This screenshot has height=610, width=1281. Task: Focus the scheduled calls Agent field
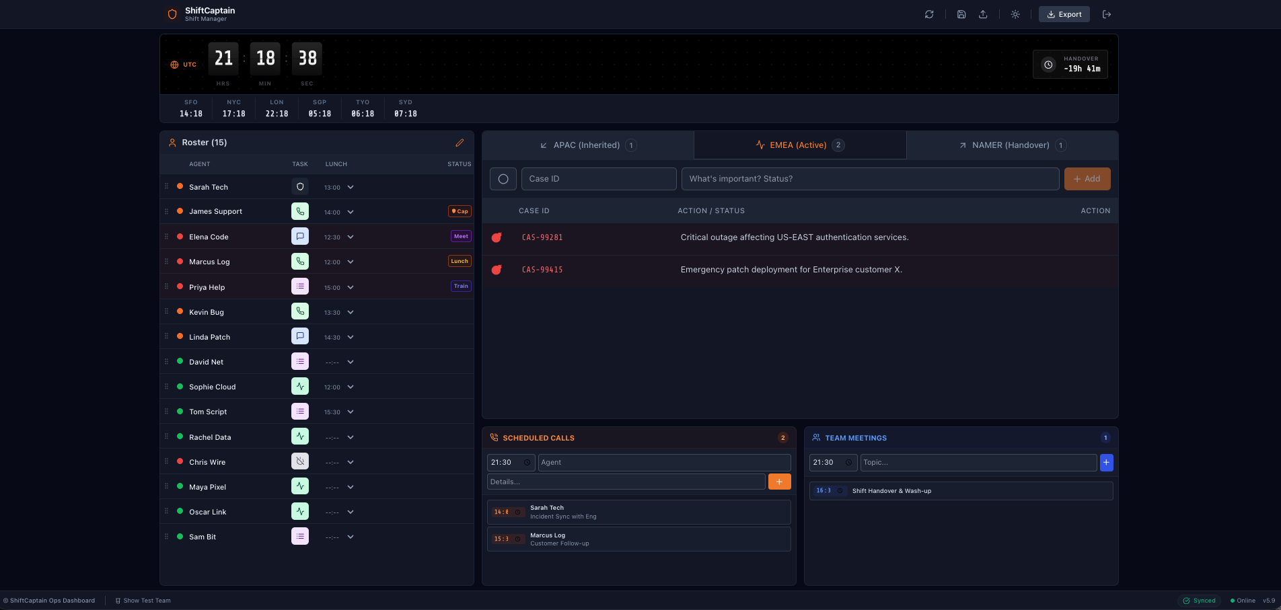click(664, 462)
